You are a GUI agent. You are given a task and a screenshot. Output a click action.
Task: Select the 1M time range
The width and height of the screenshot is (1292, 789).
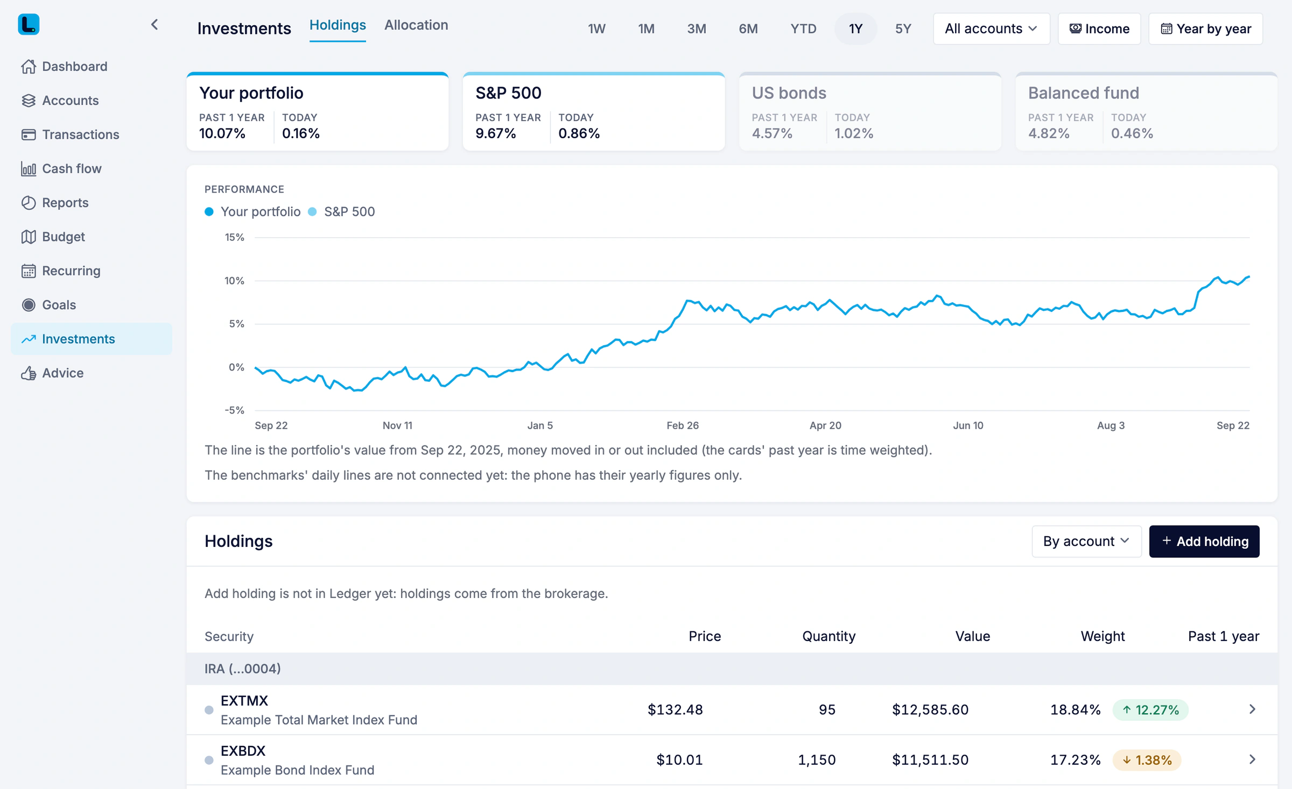click(x=646, y=29)
